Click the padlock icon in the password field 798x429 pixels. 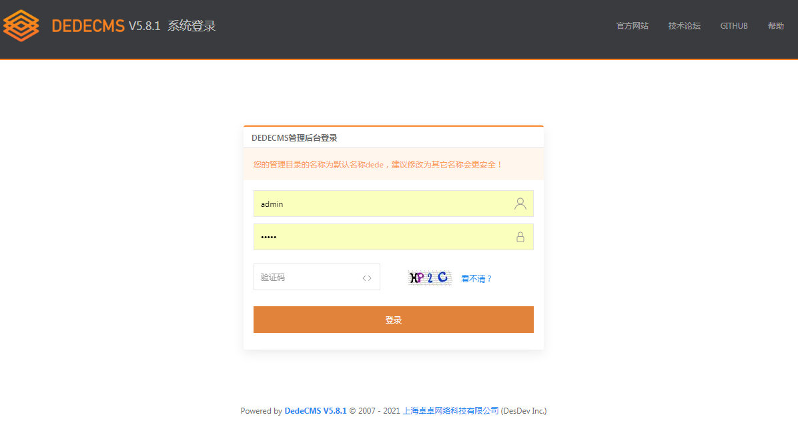coord(520,238)
